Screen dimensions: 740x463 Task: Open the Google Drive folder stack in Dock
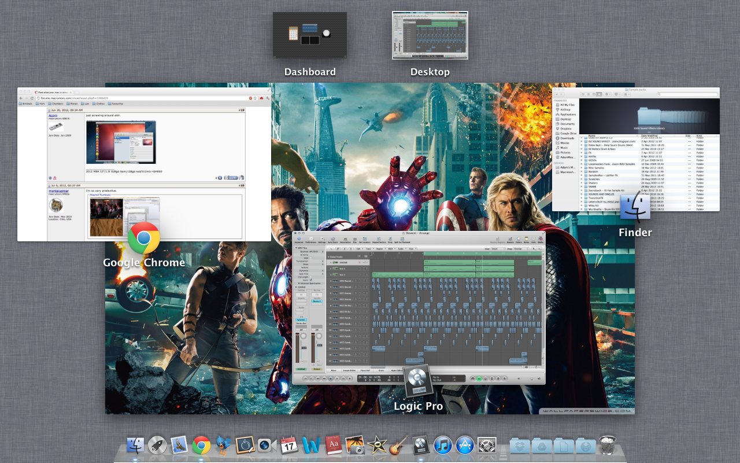[542, 445]
